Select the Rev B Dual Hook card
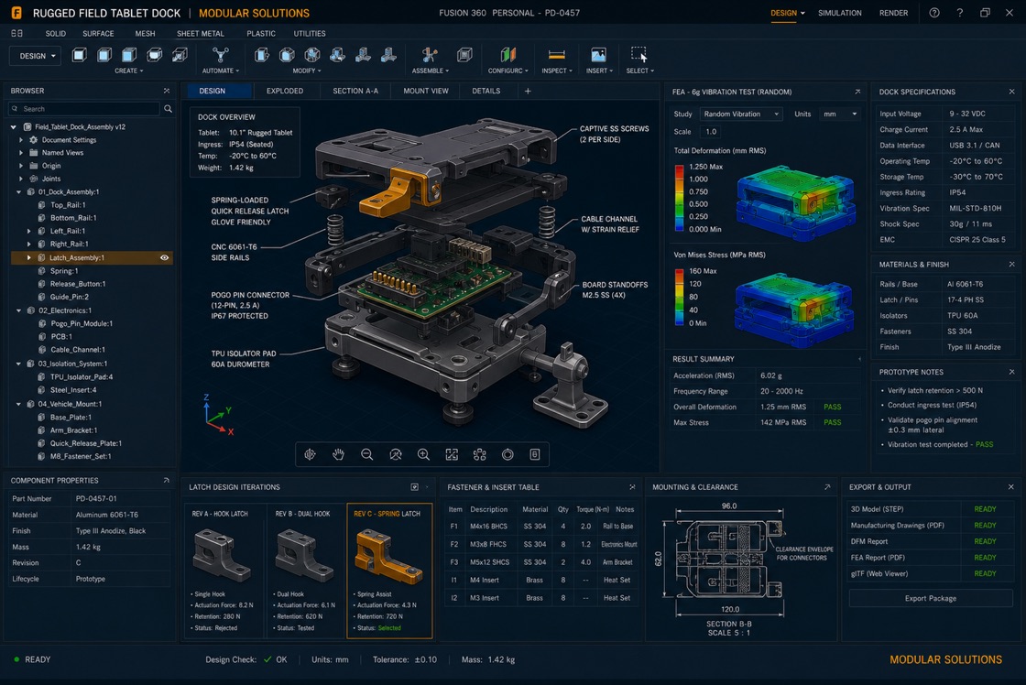Screen dimensions: 1026x685 tap(305, 571)
